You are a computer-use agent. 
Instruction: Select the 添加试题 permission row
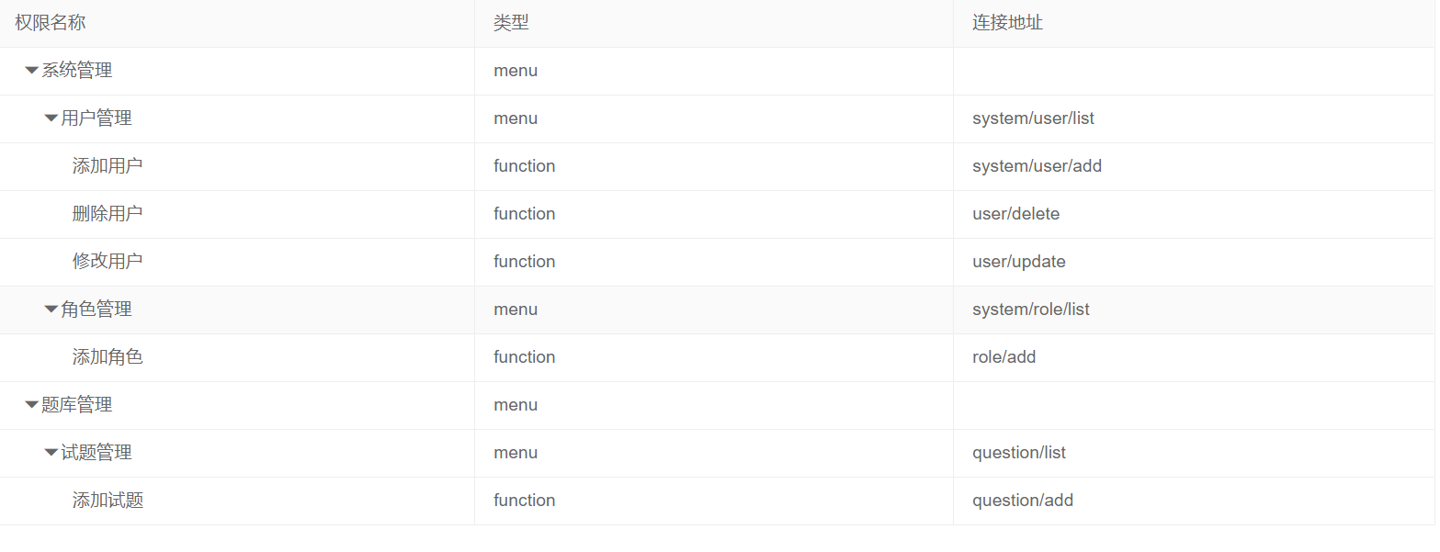click(x=108, y=501)
